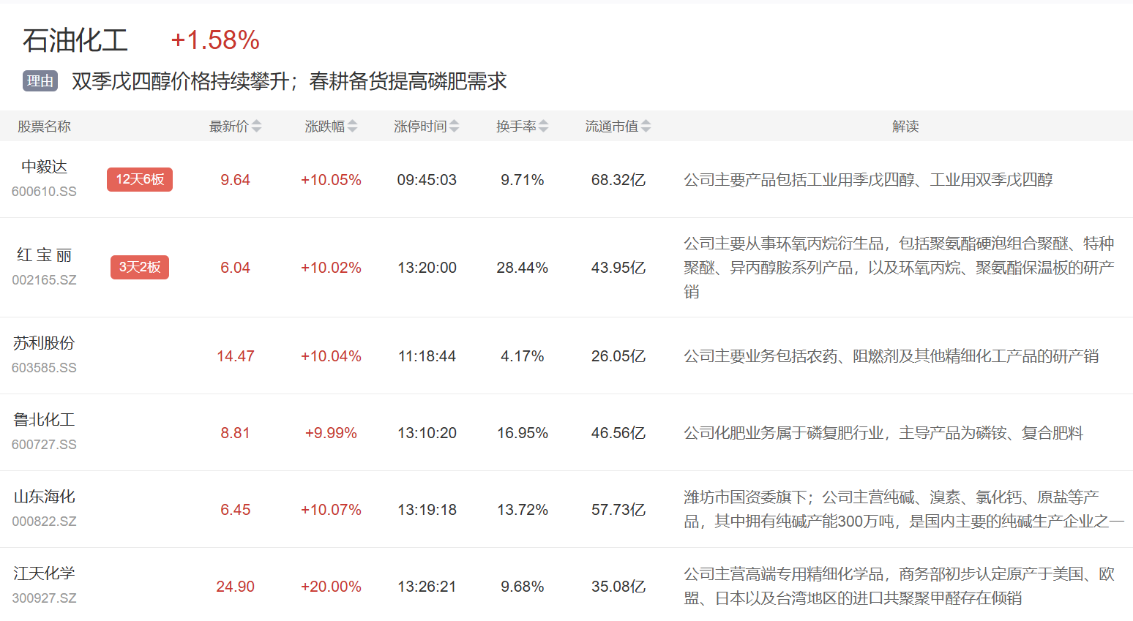Click the 股票名称 column header
The image size is (1133, 621).
point(44,127)
